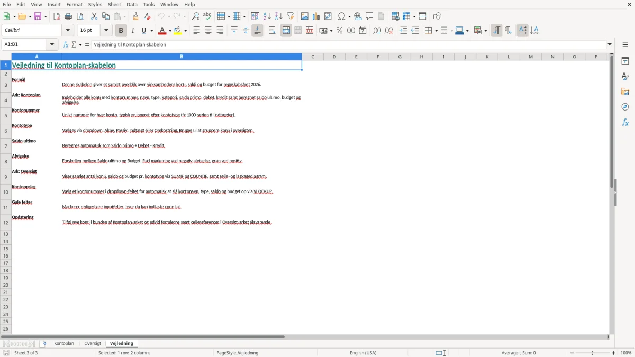Click the row 5 header

point(6,115)
